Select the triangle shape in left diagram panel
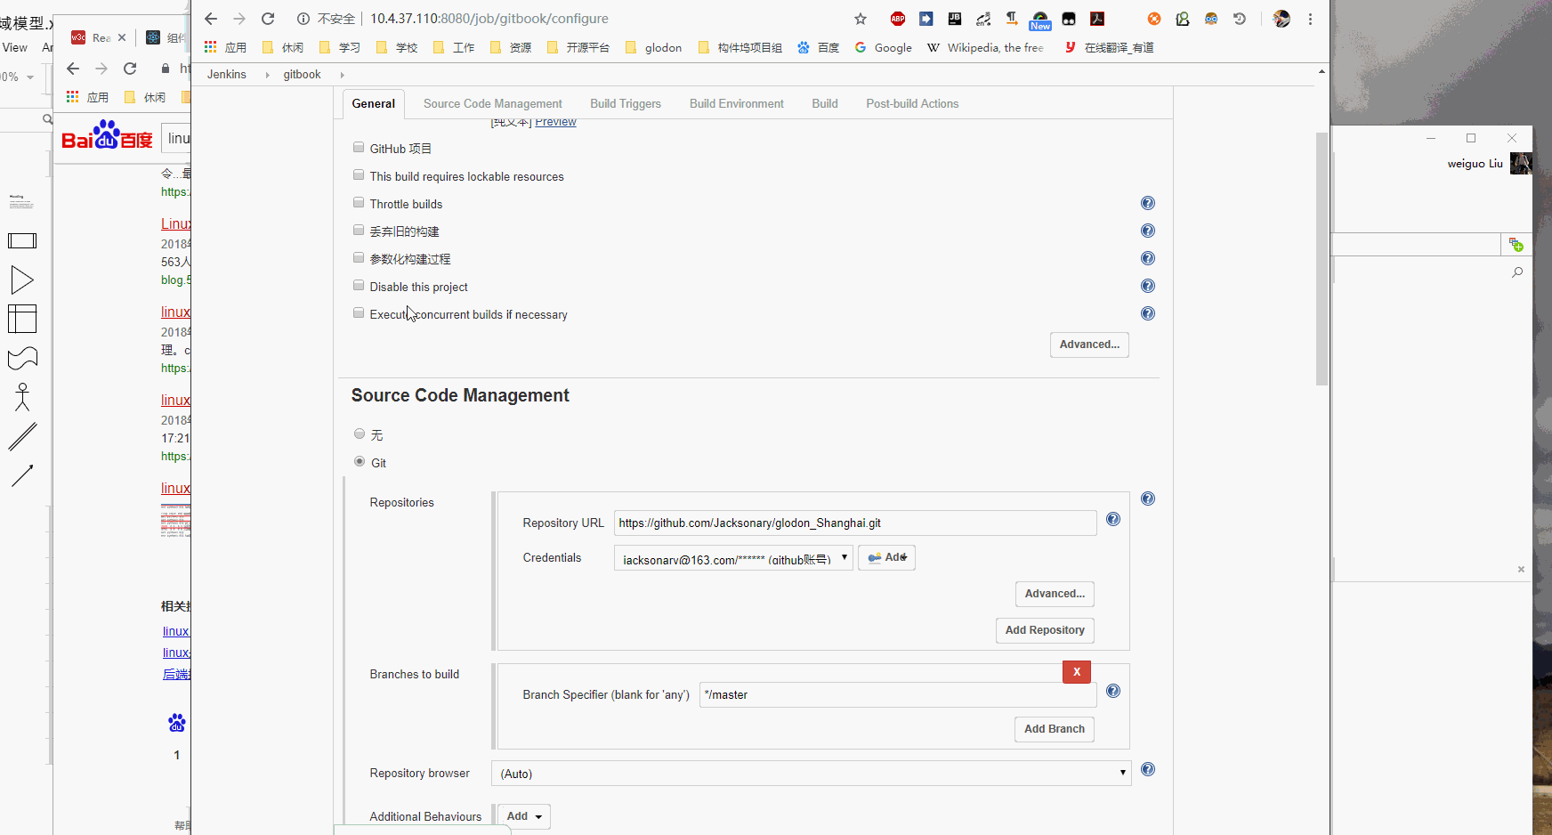Image resolution: width=1552 pixels, height=835 pixels. (22, 280)
